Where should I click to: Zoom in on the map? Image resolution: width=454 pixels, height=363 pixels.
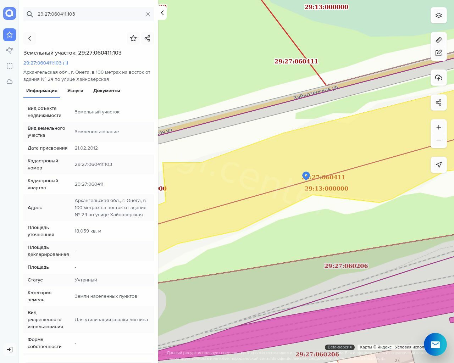click(x=438, y=127)
